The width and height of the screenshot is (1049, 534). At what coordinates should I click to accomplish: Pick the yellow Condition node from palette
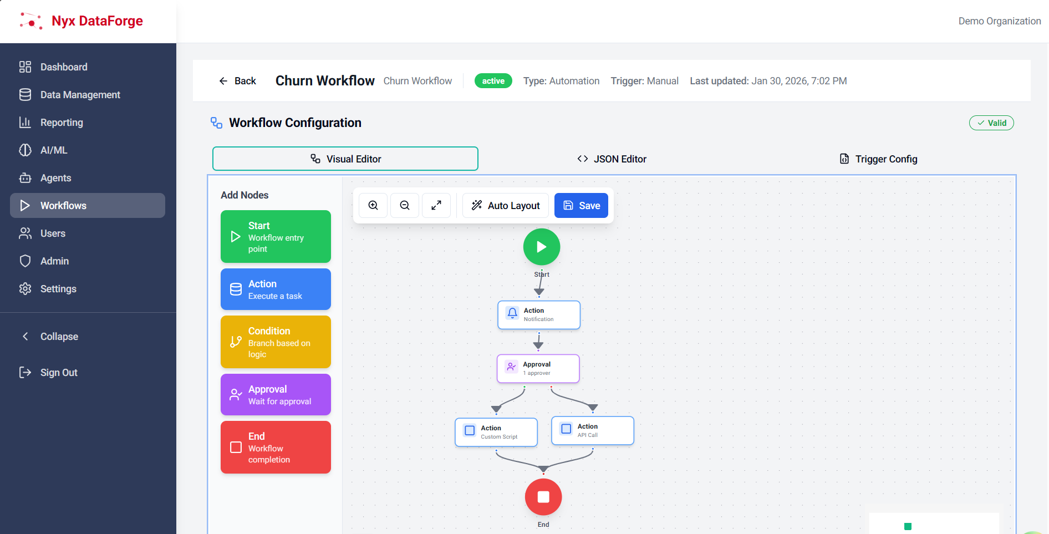[x=276, y=342]
